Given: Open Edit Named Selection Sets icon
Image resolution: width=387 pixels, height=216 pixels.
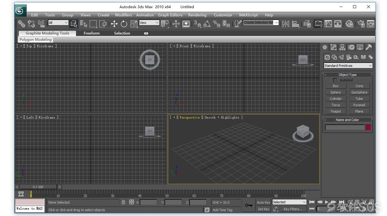Looking at the screenshot, I should tap(238, 24).
